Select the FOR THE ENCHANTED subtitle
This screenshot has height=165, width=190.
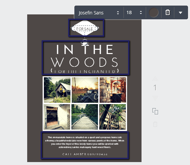click(x=85, y=71)
